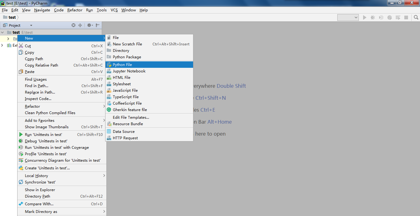Hide the Project tool window
The height and width of the screenshot is (216, 420).
[98, 25]
